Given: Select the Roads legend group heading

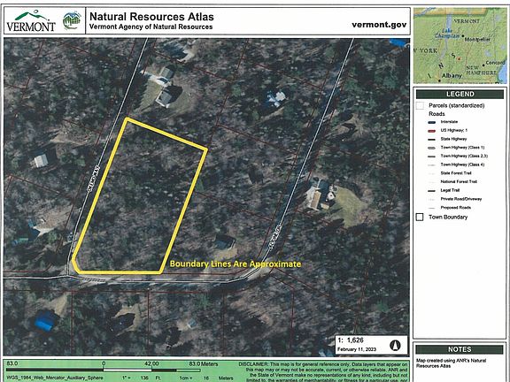Looking at the screenshot, I should [x=437, y=114].
